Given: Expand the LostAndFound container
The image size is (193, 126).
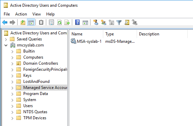Looking at the screenshot, I should (12, 82).
